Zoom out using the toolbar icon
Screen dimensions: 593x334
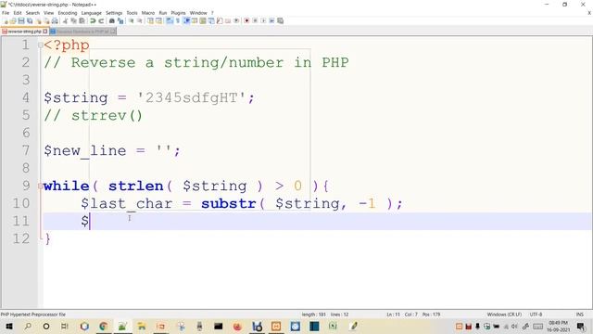[140, 20]
